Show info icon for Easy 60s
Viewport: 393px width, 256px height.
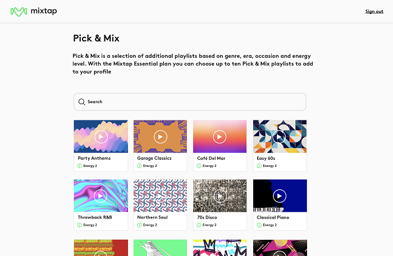pos(259,166)
